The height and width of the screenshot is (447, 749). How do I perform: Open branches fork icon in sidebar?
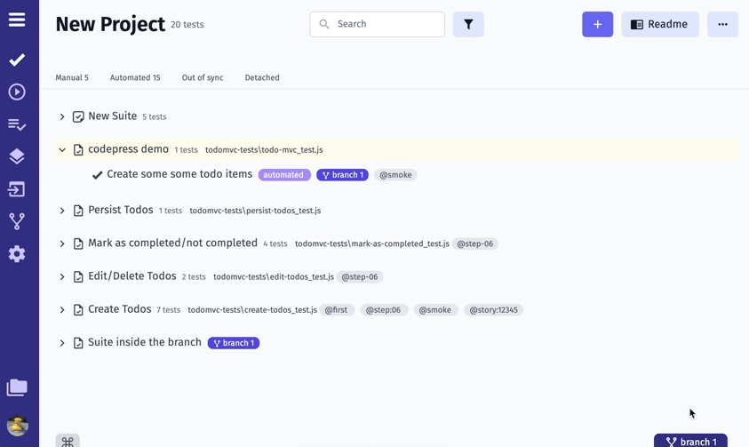17,221
